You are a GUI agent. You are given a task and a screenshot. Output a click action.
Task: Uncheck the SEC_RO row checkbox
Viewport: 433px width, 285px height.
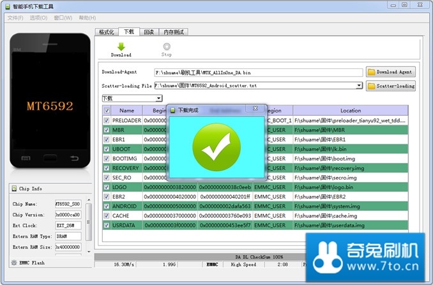[107, 178]
